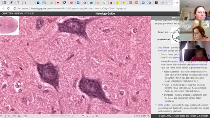The image size is (210, 118).
Task: Click the browser address bar URL
Action: 78,9
